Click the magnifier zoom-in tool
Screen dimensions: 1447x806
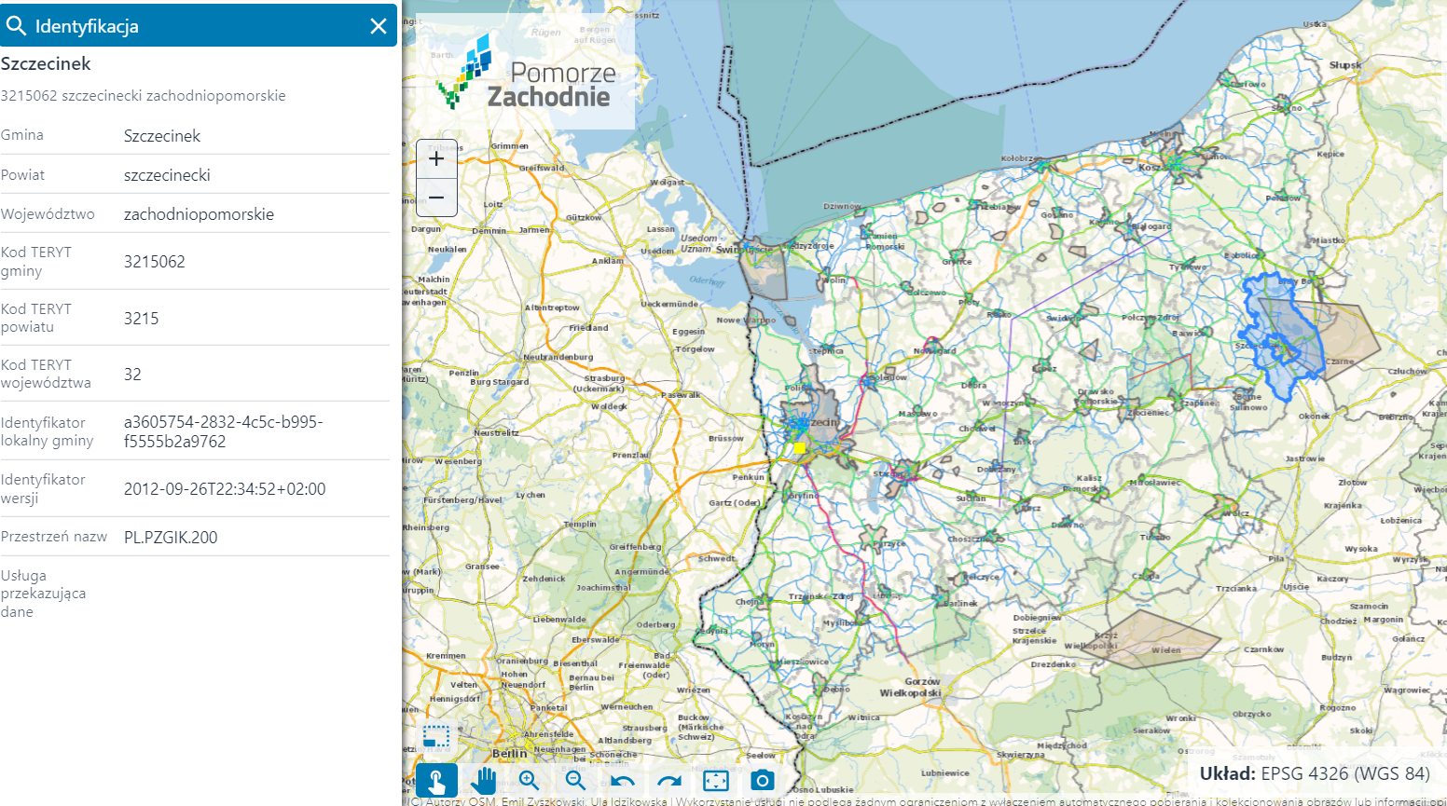coord(530,781)
